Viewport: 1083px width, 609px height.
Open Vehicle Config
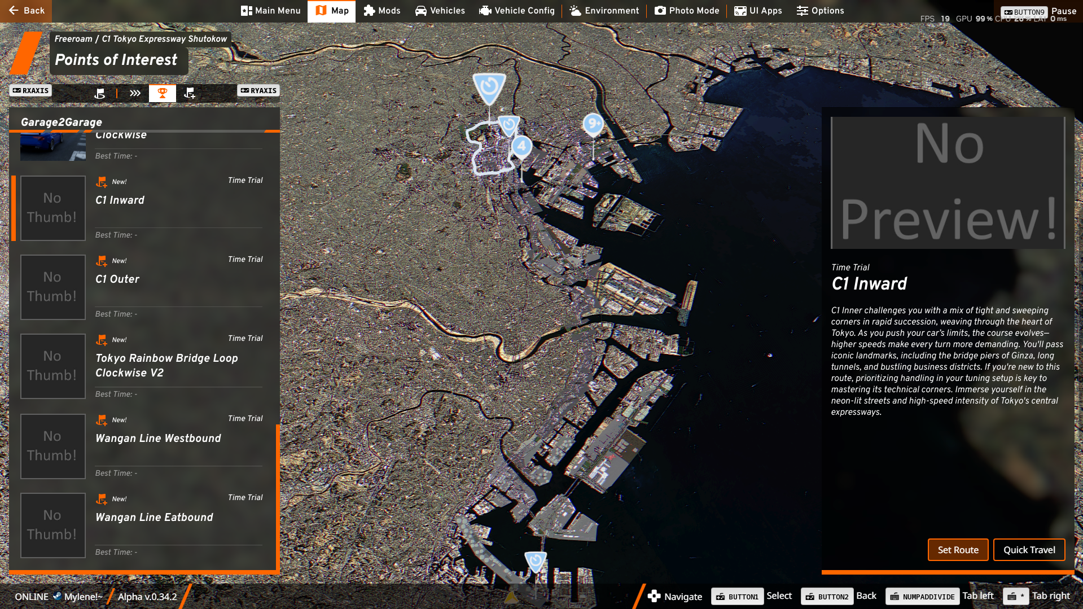click(517, 11)
